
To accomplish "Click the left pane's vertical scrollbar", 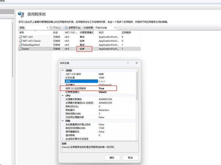I will point(13,50).
